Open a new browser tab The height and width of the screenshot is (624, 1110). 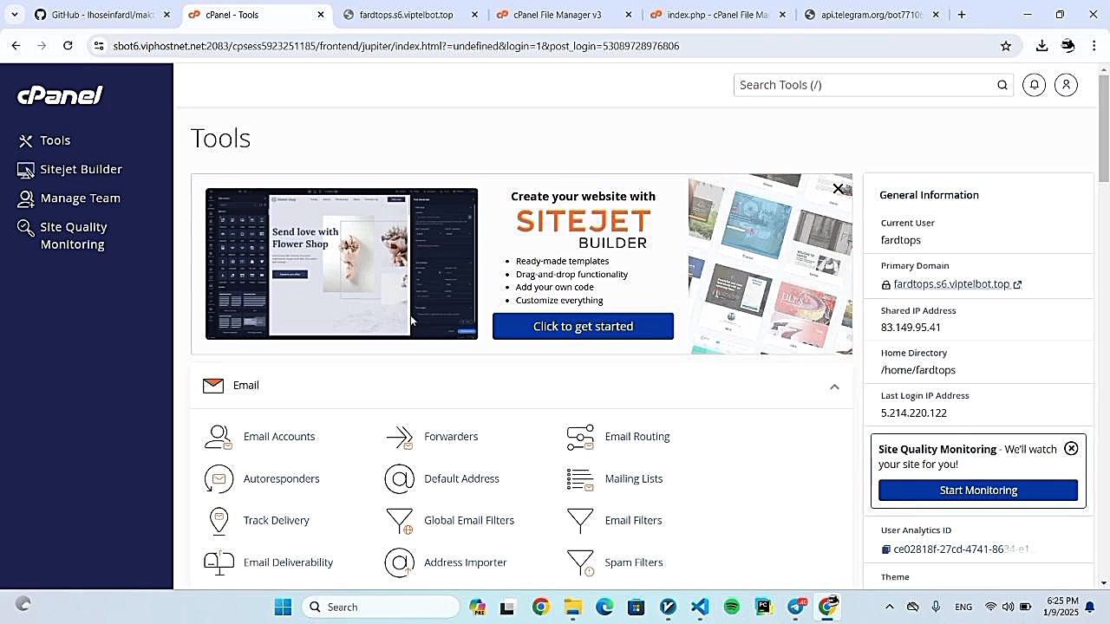pyautogui.click(x=962, y=15)
